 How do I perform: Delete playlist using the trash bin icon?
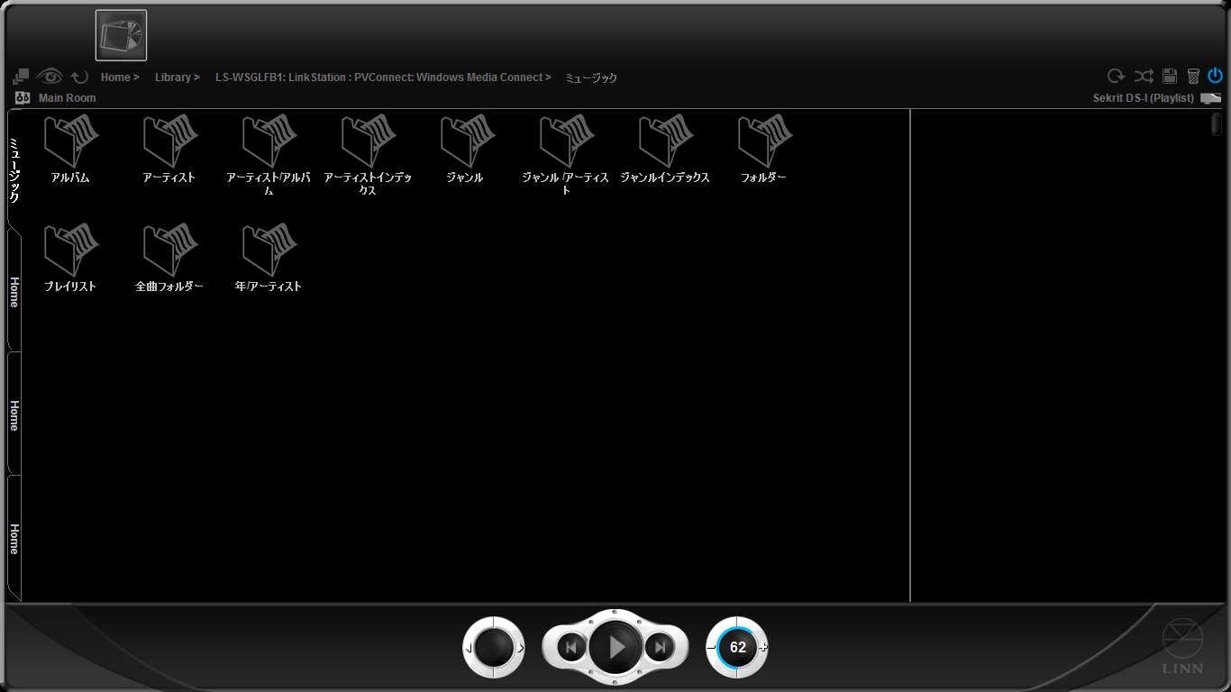[1193, 77]
